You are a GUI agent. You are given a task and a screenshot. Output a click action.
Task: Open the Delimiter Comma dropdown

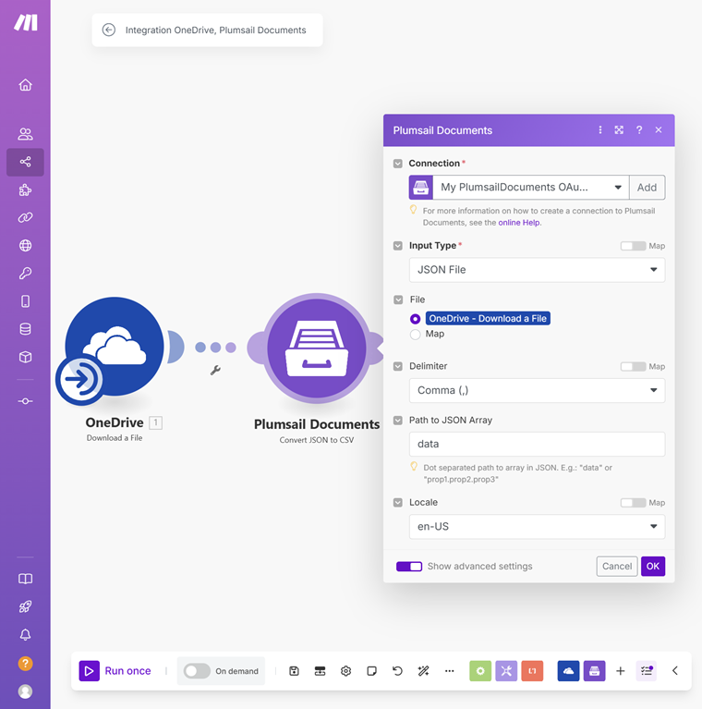coord(537,391)
